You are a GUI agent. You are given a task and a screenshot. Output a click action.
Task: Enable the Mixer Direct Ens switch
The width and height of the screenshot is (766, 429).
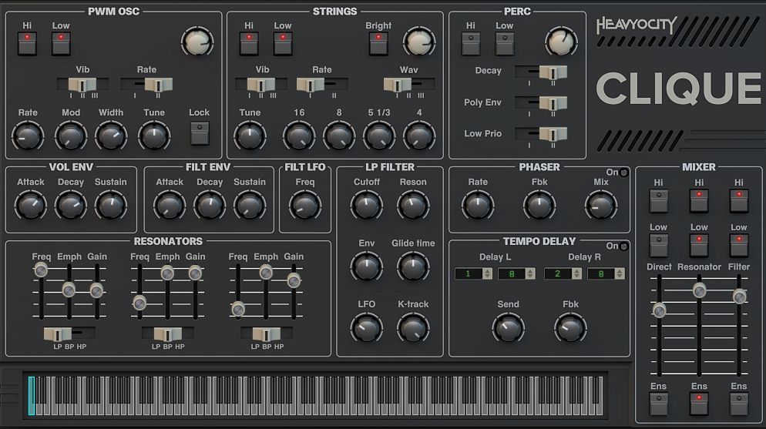[659, 404]
